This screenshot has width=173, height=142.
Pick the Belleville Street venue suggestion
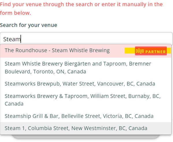coord(86,116)
